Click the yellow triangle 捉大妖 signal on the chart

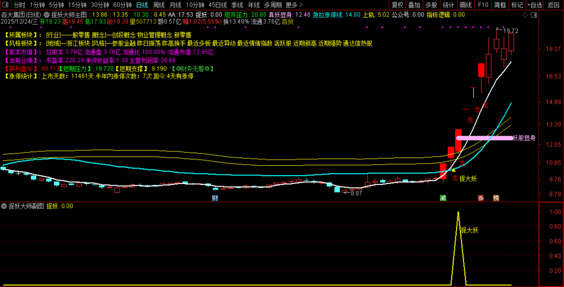[453, 171]
